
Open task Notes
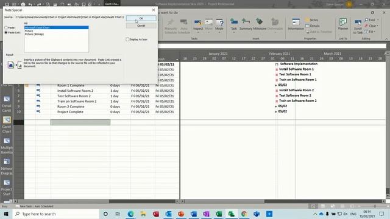(311, 20)
